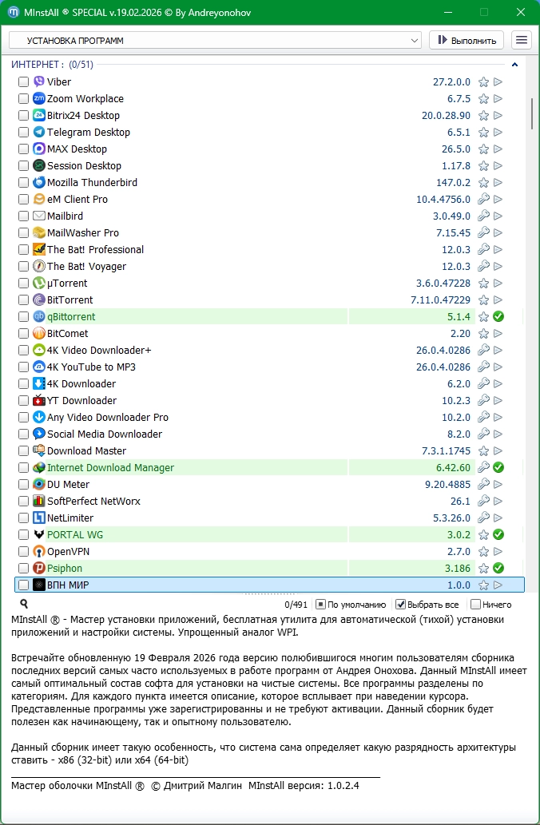
Task: Select the The Bat! Professional row text
Action: (x=95, y=249)
